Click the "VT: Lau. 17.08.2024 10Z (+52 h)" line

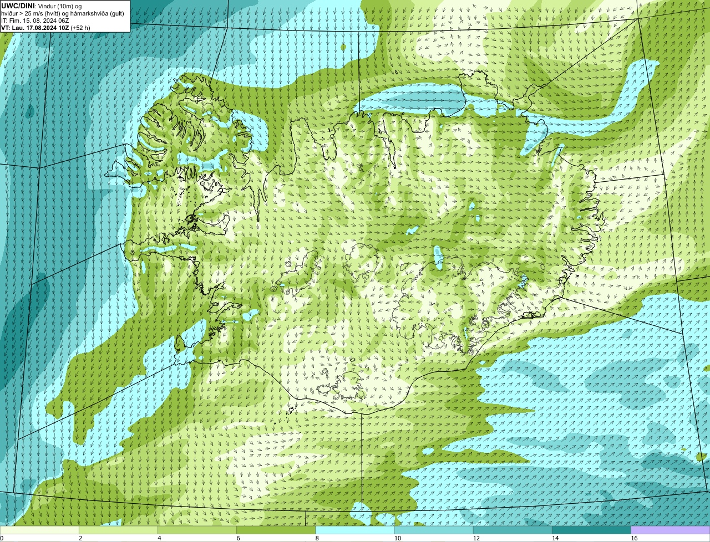click(45, 28)
